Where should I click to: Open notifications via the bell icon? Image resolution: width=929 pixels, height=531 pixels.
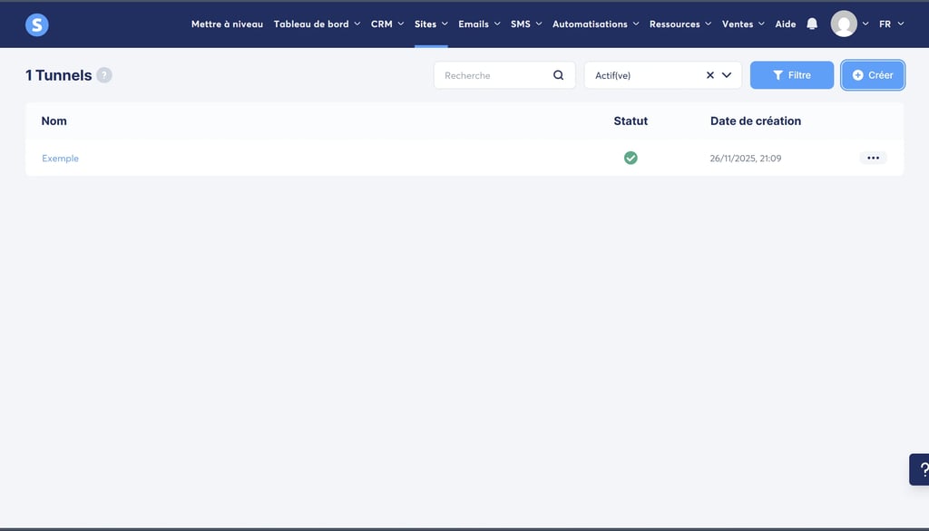(x=810, y=24)
